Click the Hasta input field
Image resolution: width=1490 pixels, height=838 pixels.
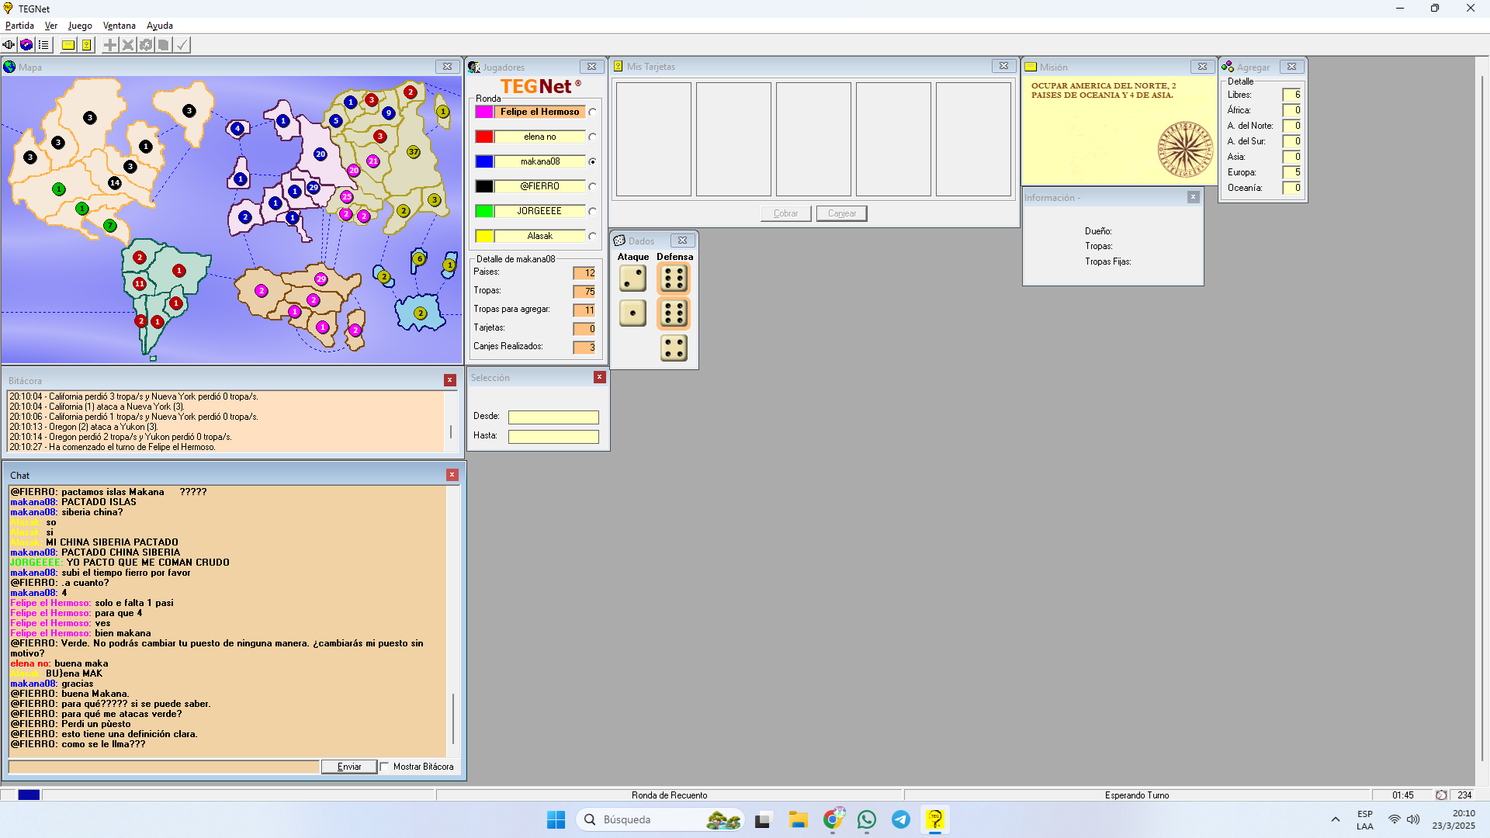[x=553, y=437]
